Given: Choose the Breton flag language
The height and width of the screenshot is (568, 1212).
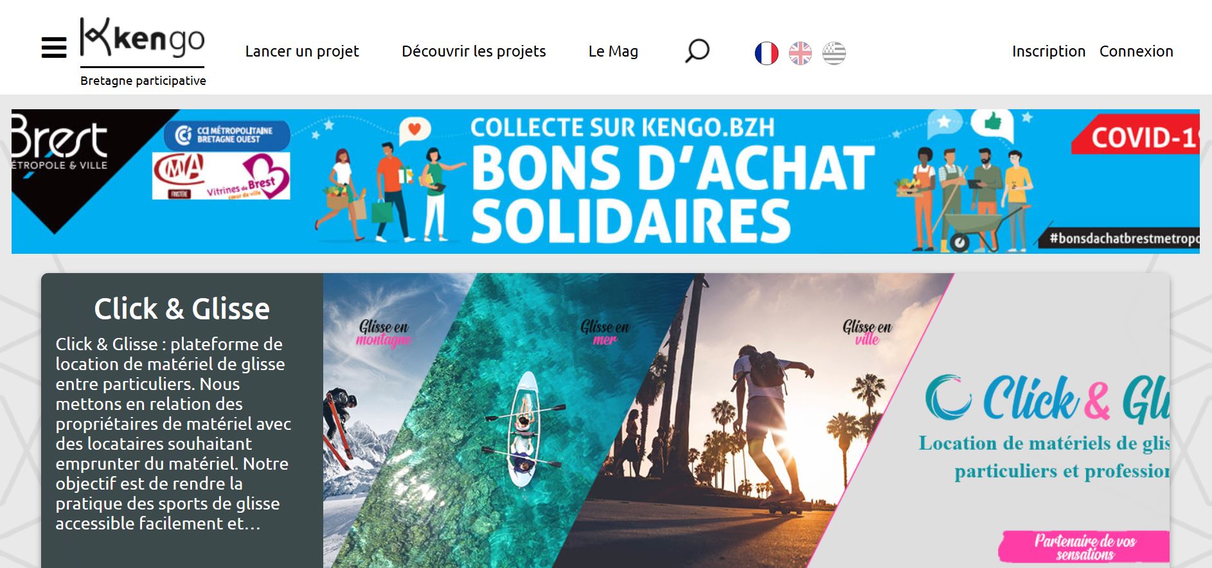Looking at the screenshot, I should tap(834, 53).
